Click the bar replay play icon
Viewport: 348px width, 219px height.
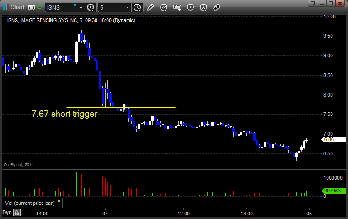coord(190,7)
